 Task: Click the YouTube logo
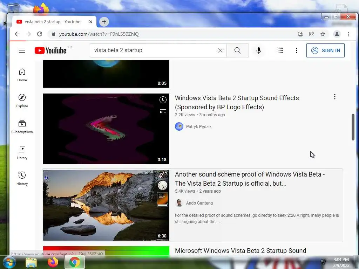coord(50,50)
